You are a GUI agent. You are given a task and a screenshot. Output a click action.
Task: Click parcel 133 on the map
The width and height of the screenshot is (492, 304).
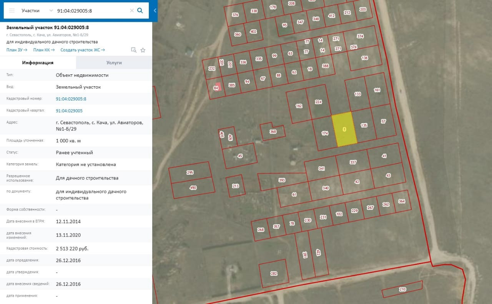coord(357,94)
